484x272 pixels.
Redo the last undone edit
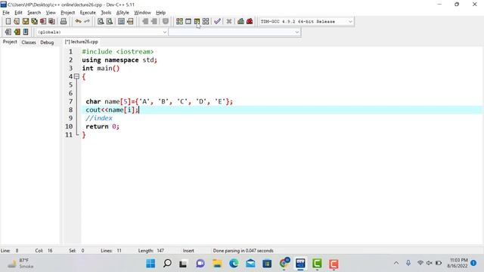(x=87, y=21)
